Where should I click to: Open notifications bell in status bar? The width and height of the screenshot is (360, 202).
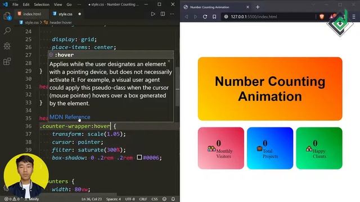(173, 199)
